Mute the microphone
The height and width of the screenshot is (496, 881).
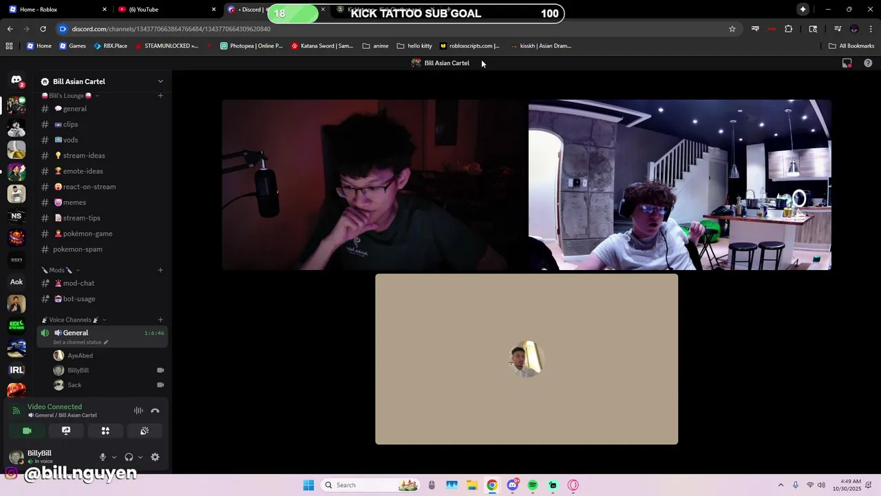point(103,457)
